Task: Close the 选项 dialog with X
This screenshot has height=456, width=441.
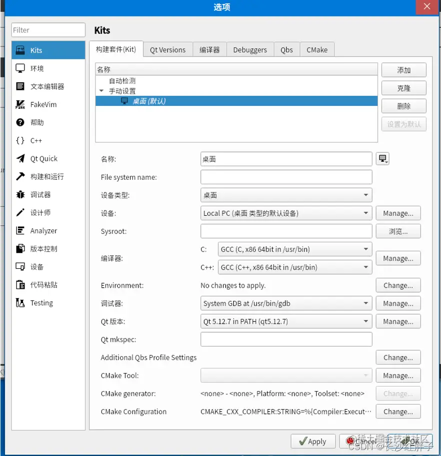Action: 427,6
